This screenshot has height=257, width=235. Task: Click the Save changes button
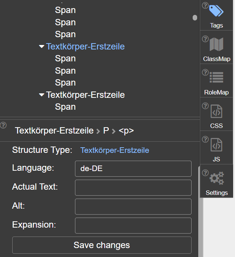click(x=102, y=245)
